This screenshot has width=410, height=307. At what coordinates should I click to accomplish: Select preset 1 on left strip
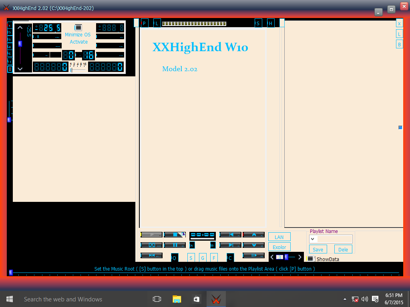pos(10,26)
